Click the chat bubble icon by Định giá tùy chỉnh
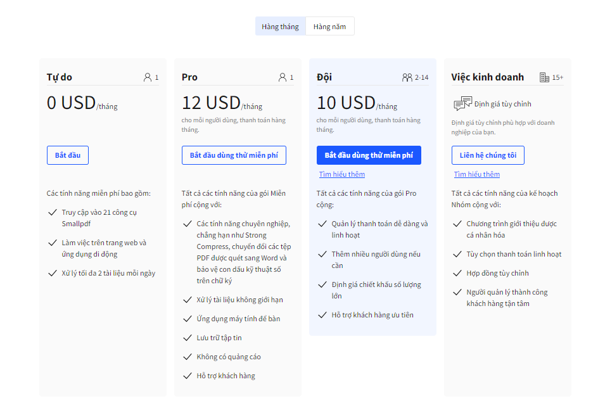This screenshot has height=415, width=598. point(463,104)
